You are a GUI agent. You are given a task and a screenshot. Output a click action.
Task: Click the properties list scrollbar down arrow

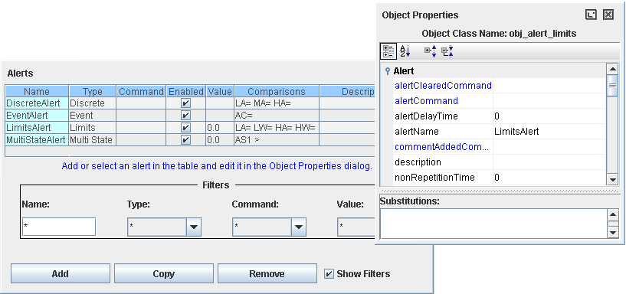tap(612, 179)
